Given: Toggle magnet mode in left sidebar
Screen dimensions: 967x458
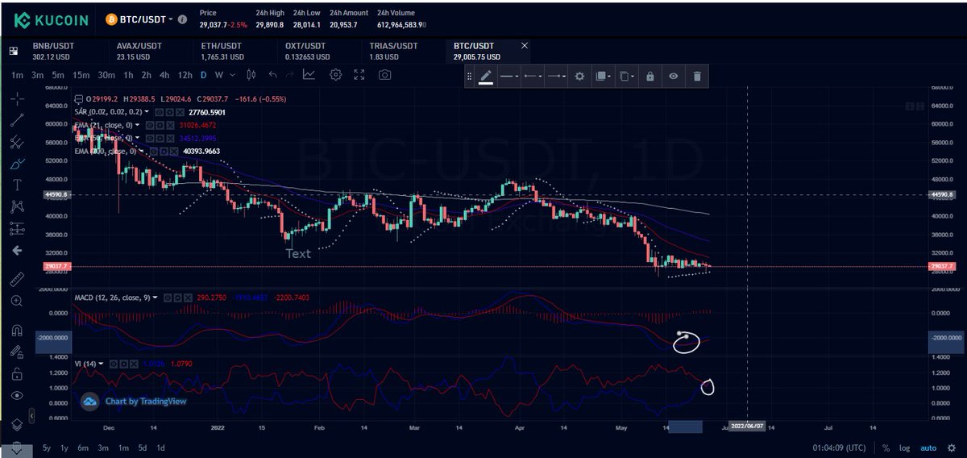Looking at the screenshot, I should pos(17,331).
